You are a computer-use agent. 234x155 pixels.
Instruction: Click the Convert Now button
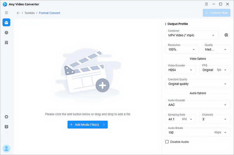click(216, 13)
